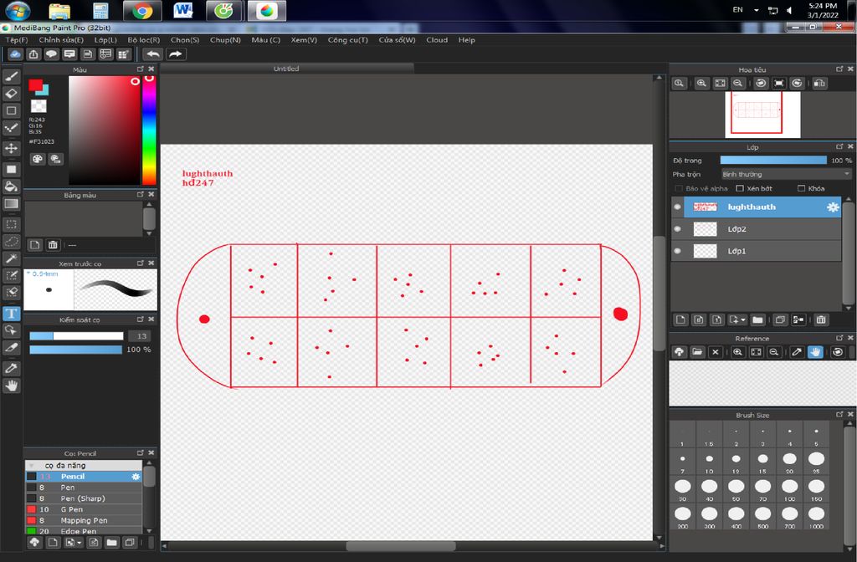
Task: Select the Lasso selection tool
Action: click(12, 241)
